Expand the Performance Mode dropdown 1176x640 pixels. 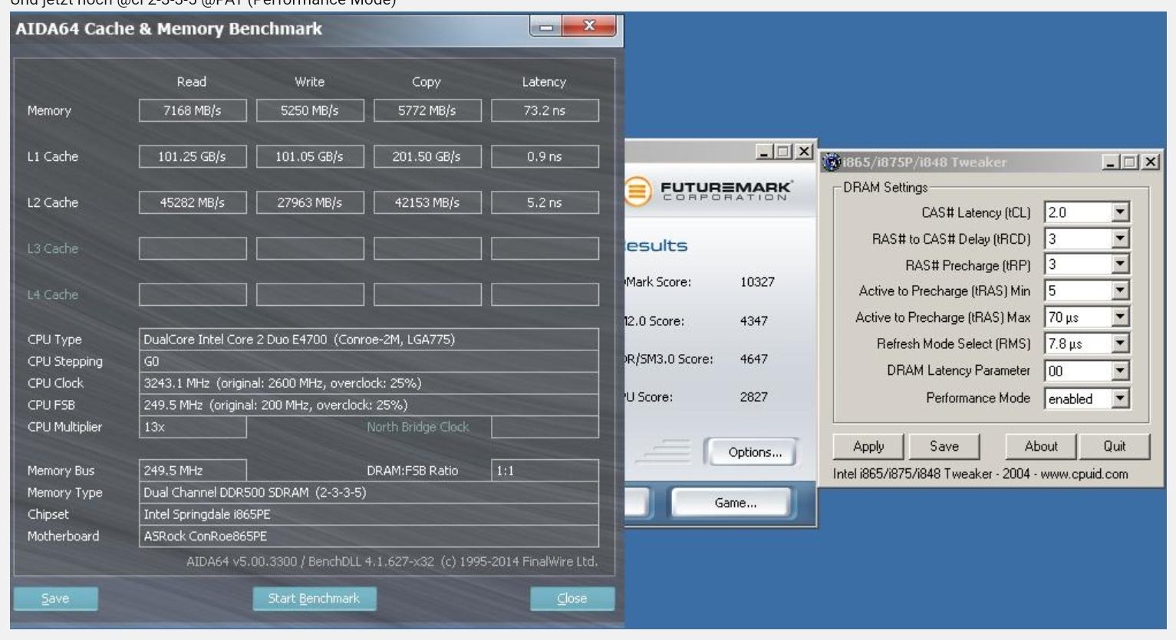1120,398
